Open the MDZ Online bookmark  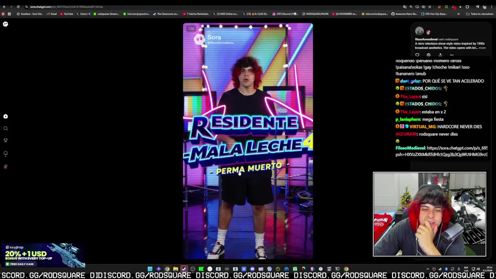point(226,14)
